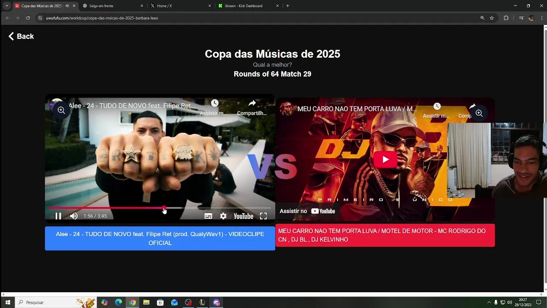Image resolution: width=547 pixels, height=308 pixels.
Task: Click Share arrow on right video
Action: click(472, 106)
